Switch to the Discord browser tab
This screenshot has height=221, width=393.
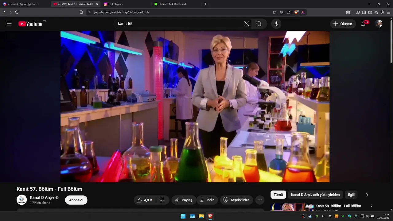(x=25, y=4)
